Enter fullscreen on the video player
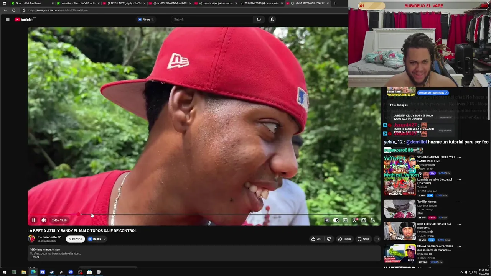The width and height of the screenshot is (491, 276). [x=373, y=220]
